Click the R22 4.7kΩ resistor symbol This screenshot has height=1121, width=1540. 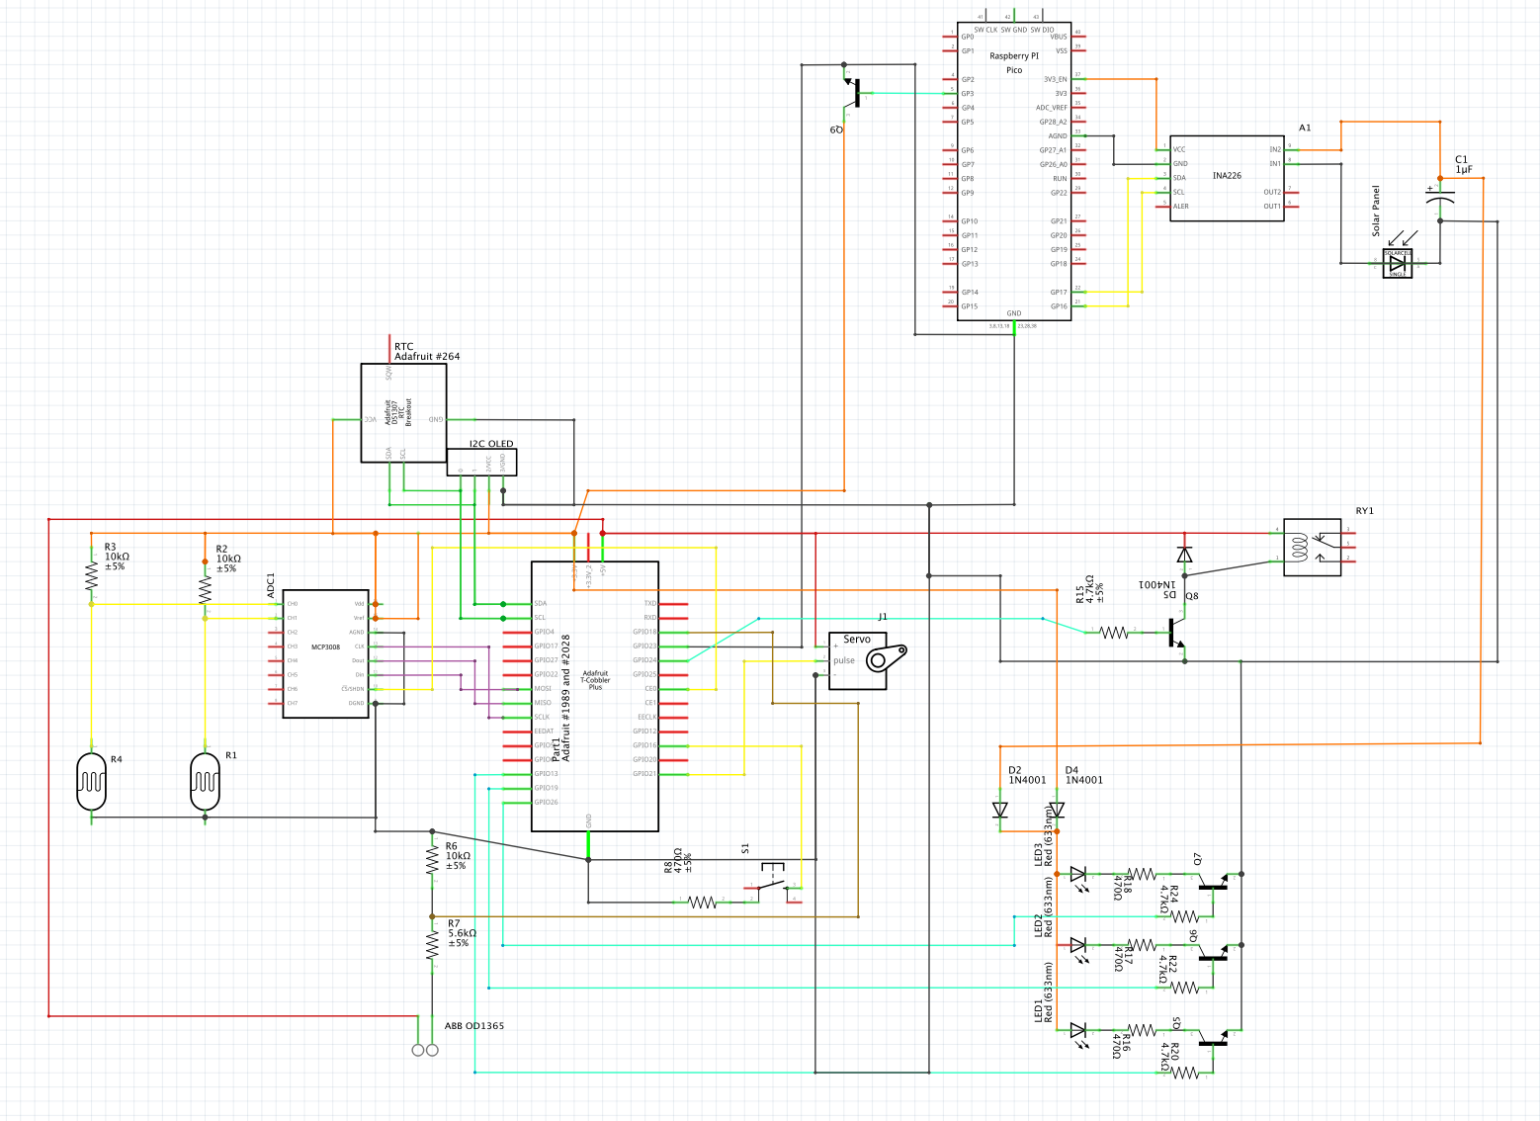1185,988
